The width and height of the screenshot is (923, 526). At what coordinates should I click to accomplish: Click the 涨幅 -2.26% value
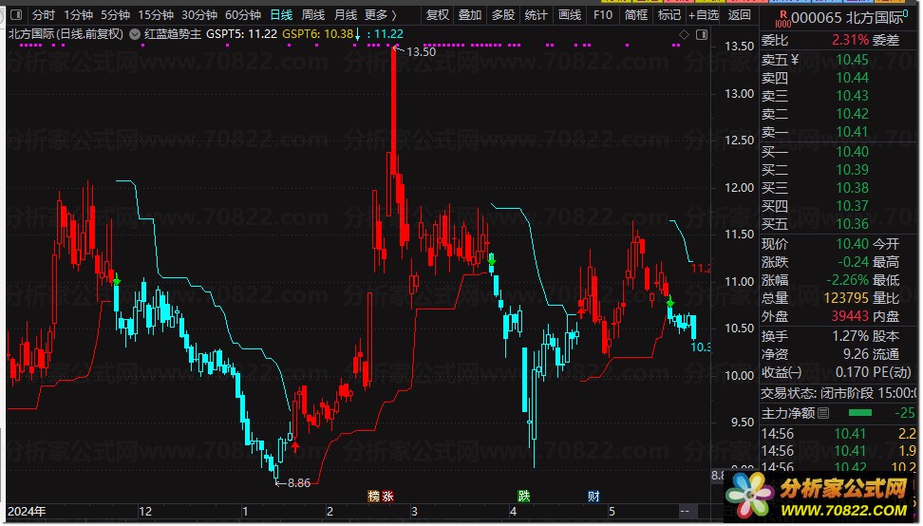[x=847, y=280]
